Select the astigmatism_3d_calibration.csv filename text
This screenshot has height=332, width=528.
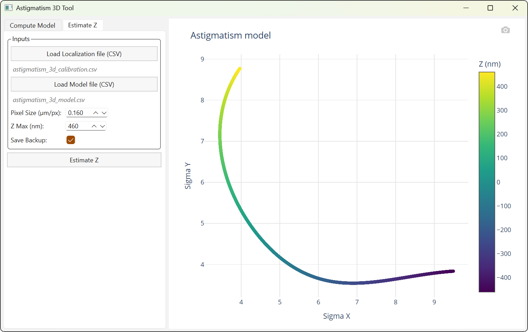point(55,69)
